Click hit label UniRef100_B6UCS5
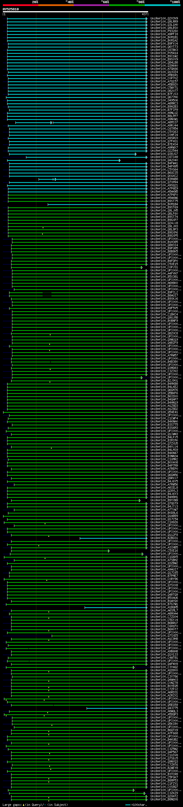The width and height of the screenshot is (183, 807). tap(164, 173)
